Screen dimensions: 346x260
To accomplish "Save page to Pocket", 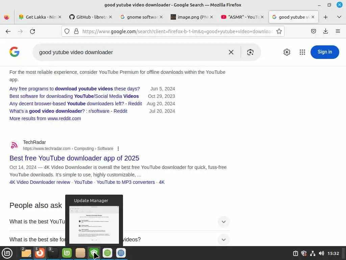I will [313, 31].
